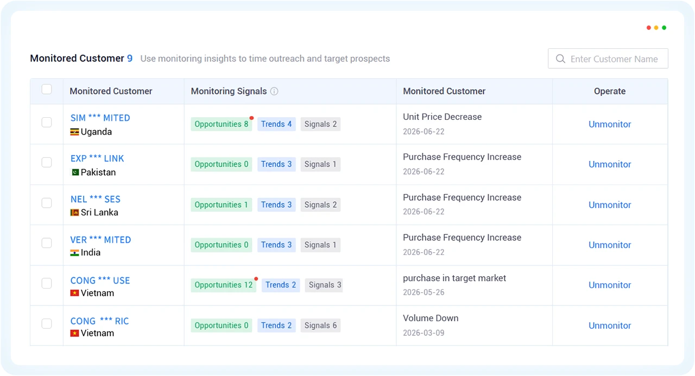This screenshot has height=376, width=695.
Task: Click Purchase Frequency Increase in EXP *** LINK row
Action: pos(462,157)
